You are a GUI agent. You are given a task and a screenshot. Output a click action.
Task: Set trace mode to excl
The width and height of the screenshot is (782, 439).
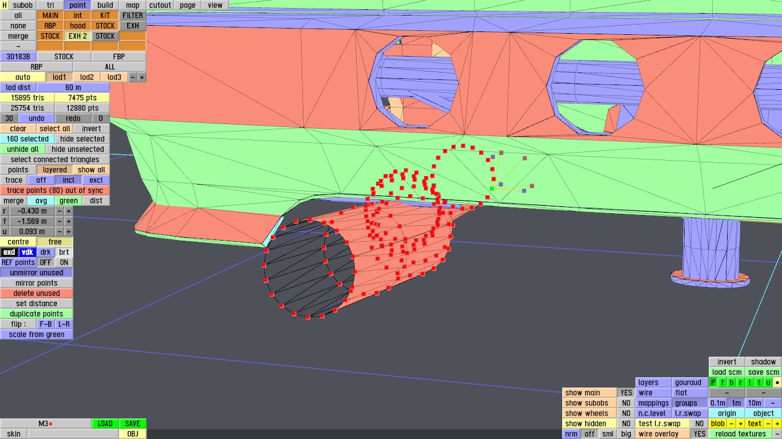pos(96,180)
